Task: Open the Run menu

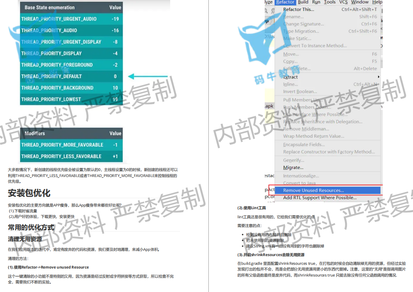Action: pos(316,2)
